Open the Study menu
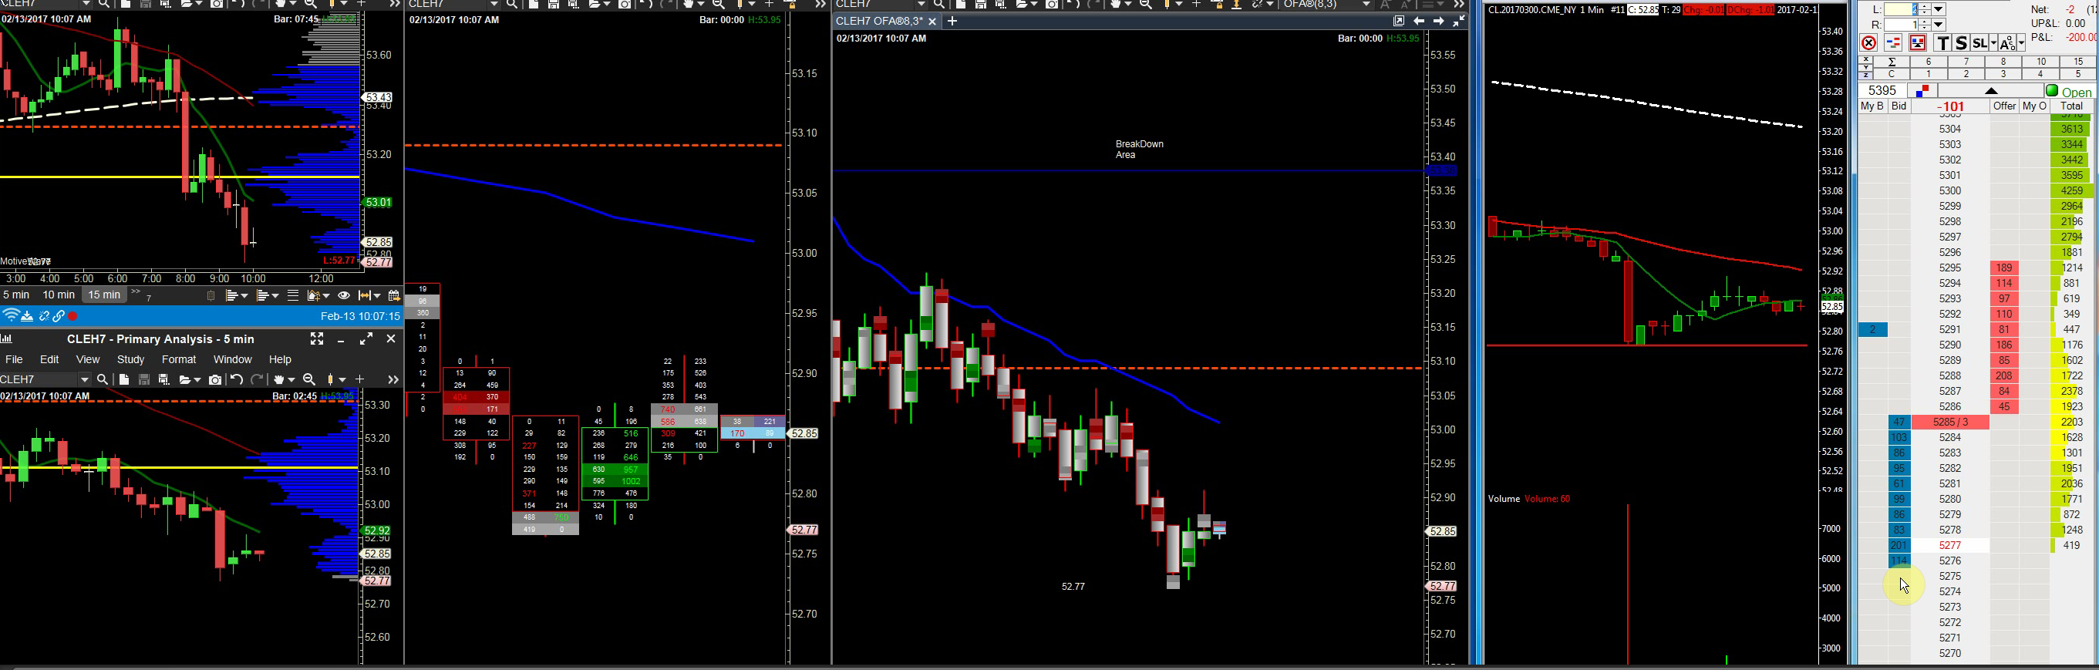Viewport: 2099px width, 670px height. point(130,359)
